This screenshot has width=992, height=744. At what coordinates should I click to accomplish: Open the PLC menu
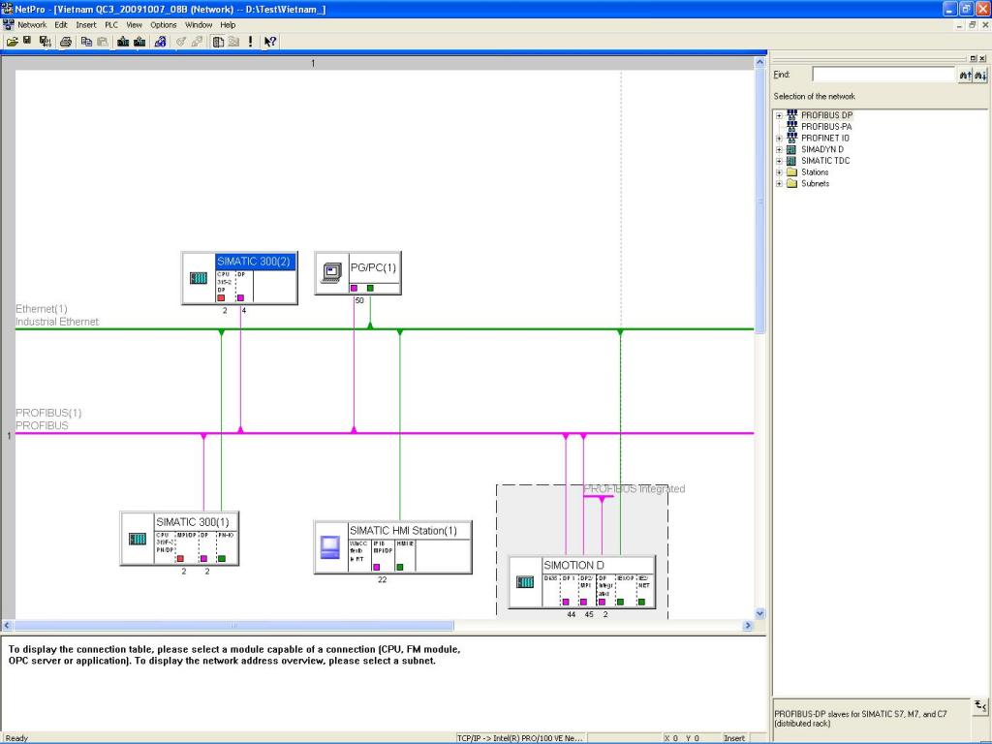coord(111,25)
